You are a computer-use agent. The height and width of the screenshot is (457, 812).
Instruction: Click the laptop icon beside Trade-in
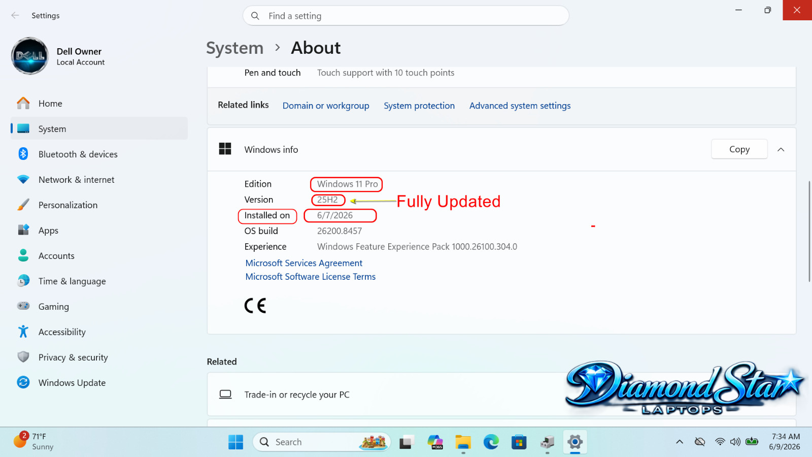pos(225,395)
